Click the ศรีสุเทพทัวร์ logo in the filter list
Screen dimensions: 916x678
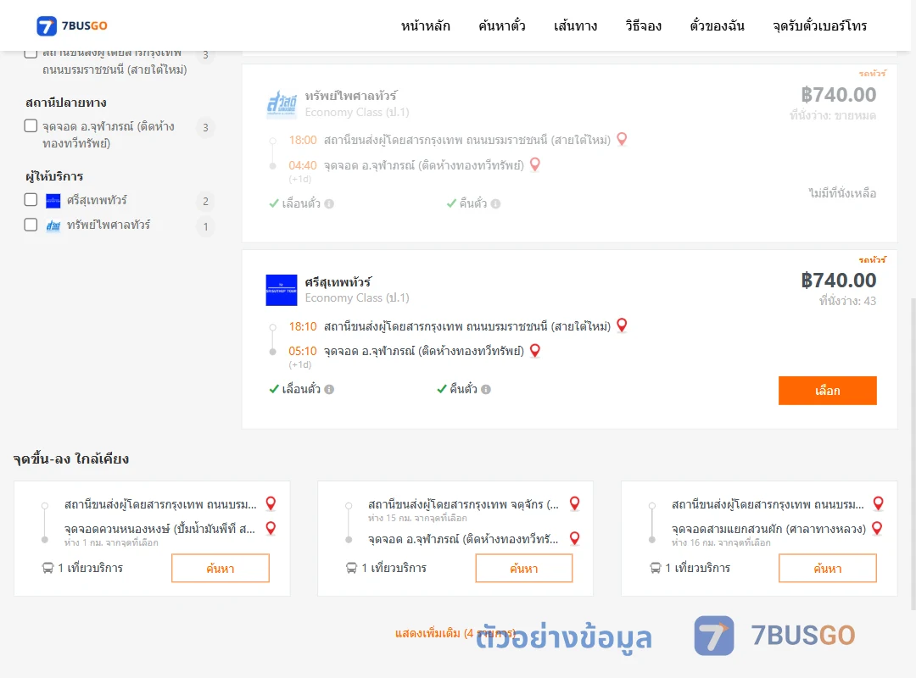tap(53, 201)
